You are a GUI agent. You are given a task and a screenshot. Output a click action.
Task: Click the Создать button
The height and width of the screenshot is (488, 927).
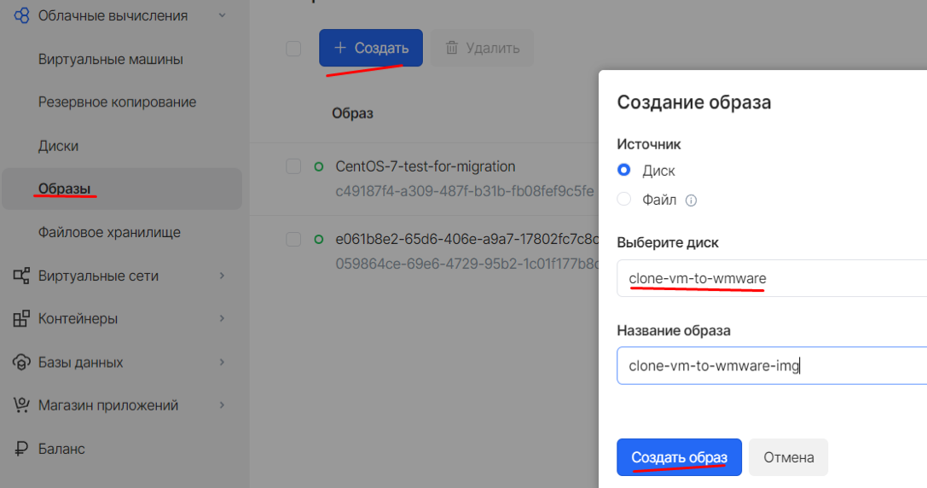pos(371,48)
